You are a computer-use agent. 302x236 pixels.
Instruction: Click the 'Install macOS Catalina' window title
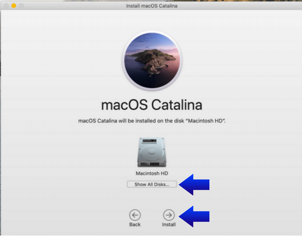click(x=152, y=6)
